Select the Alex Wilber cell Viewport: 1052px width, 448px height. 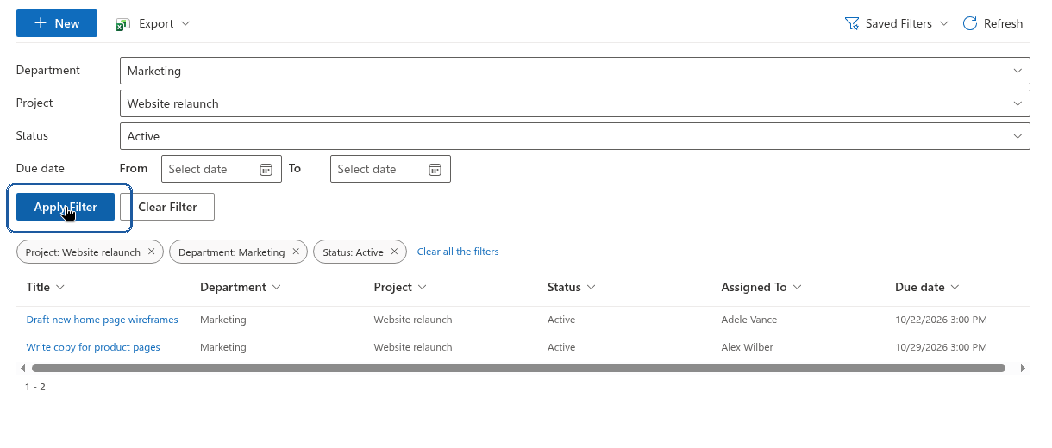pyautogui.click(x=747, y=347)
